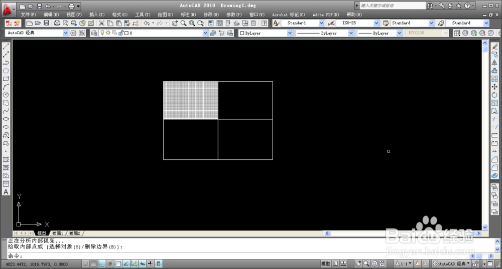
Task: Open the Table tool
Action: click(x=6, y=184)
